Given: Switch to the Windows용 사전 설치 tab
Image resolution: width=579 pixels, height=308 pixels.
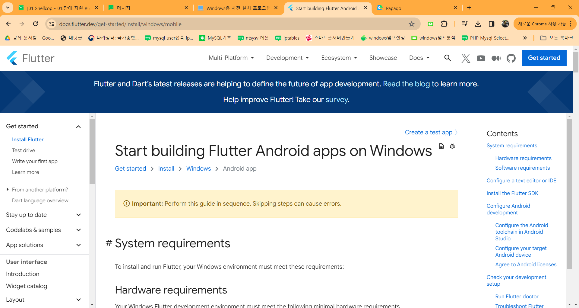Looking at the screenshot, I should (x=238, y=8).
